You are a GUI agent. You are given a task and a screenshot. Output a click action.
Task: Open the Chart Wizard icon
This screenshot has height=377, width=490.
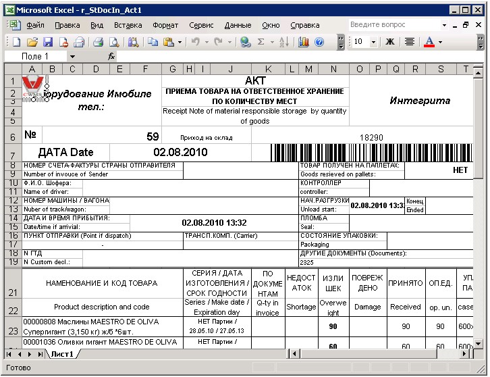coord(304,42)
